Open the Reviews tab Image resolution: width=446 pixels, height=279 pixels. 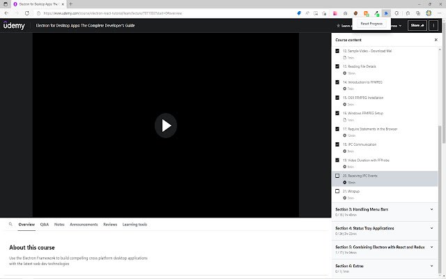click(x=110, y=225)
